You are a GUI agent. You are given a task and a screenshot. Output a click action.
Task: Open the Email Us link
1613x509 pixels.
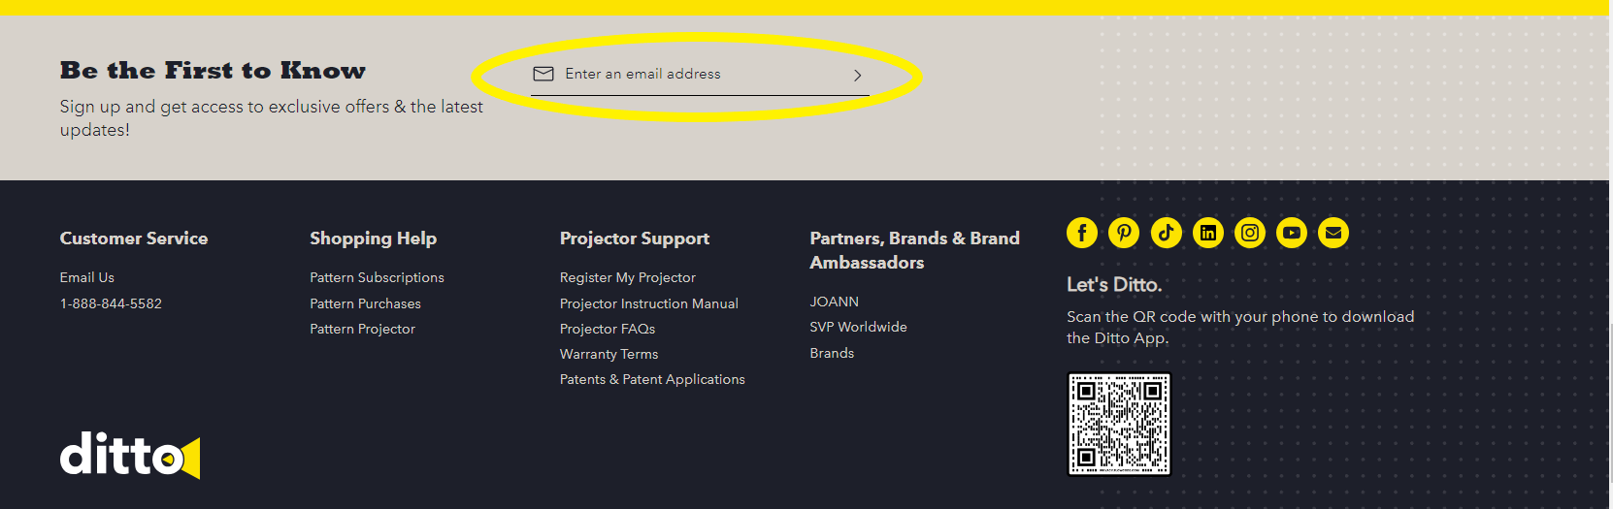[87, 277]
